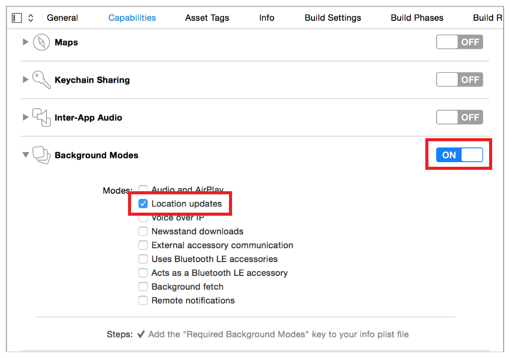Select the Info tab

pos(267,17)
